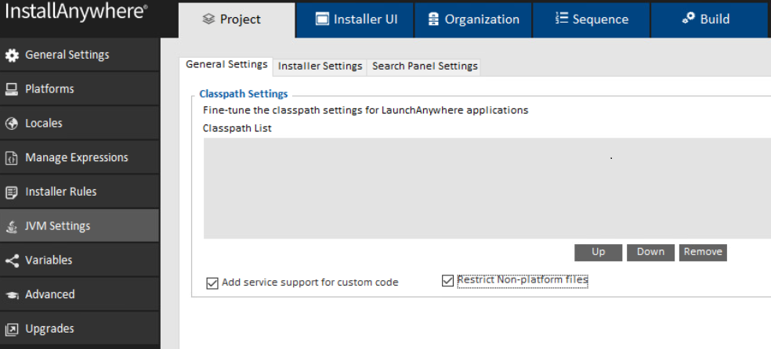Select the Platforms computer icon

click(11, 89)
